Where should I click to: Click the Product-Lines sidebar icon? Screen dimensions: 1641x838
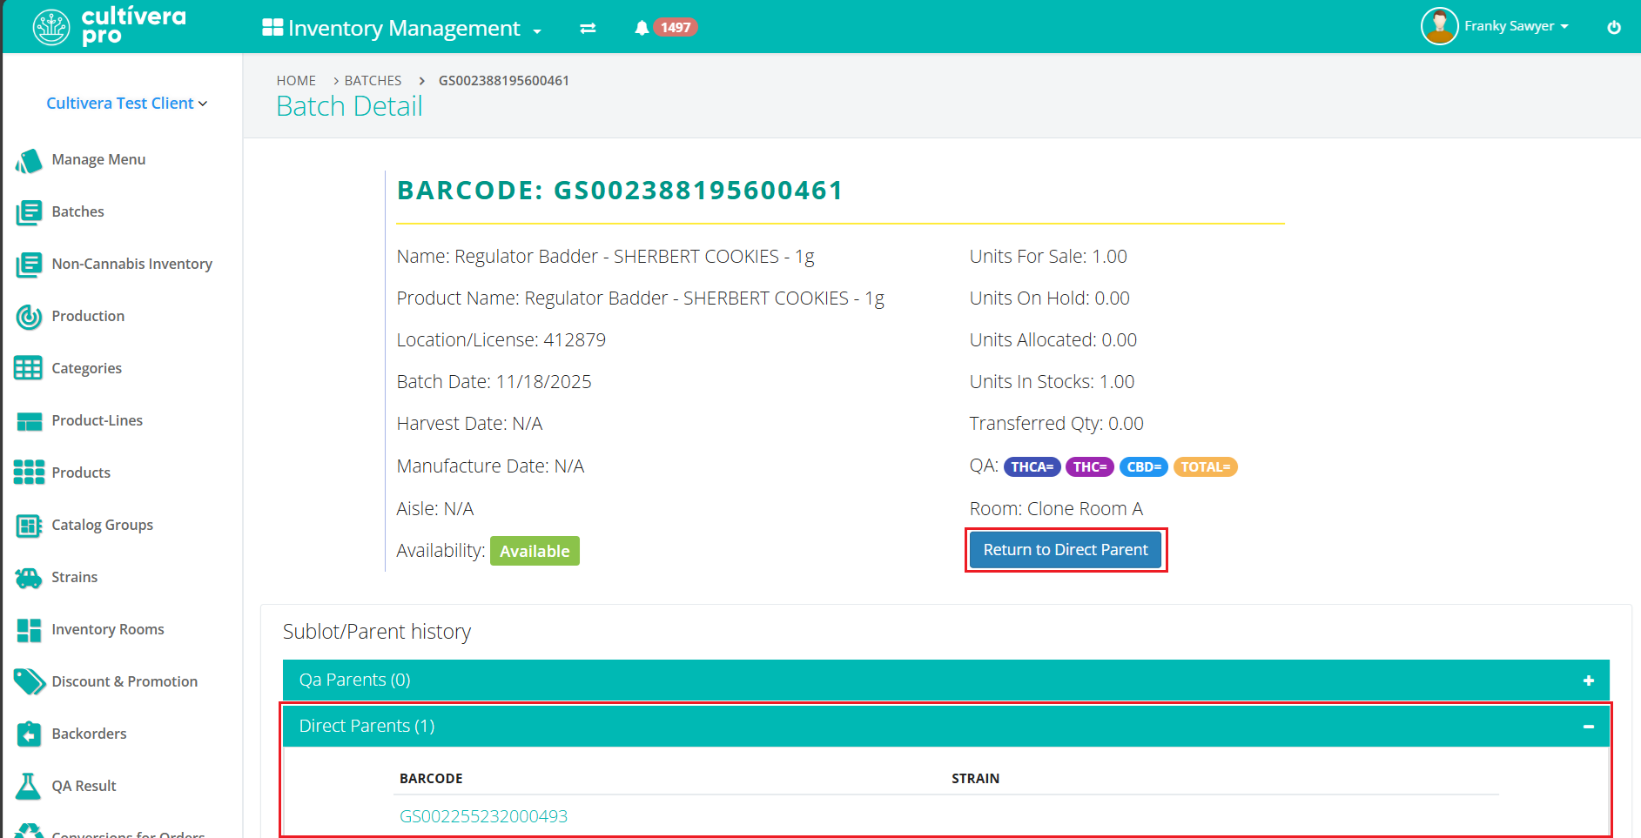point(29,421)
